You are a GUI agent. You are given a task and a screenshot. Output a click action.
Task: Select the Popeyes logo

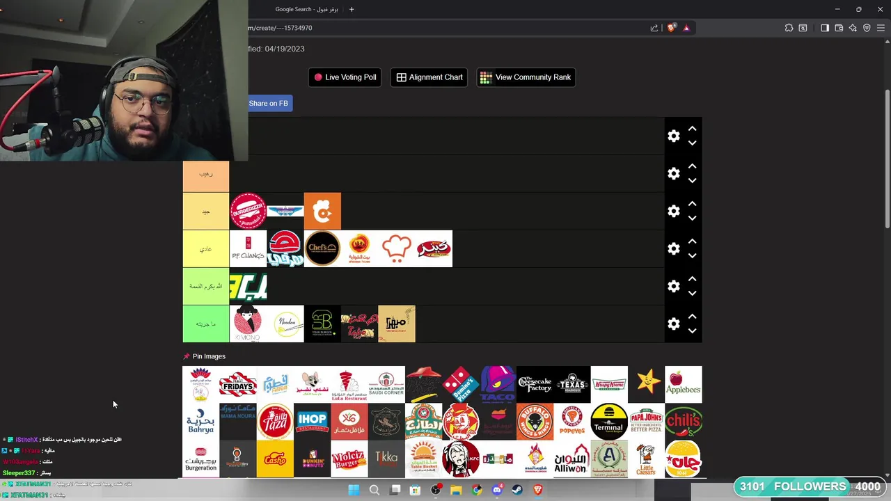(x=572, y=422)
